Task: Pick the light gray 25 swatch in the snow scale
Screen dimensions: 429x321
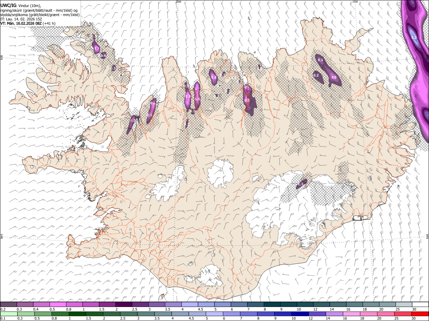Action: click(x=404, y=305)
